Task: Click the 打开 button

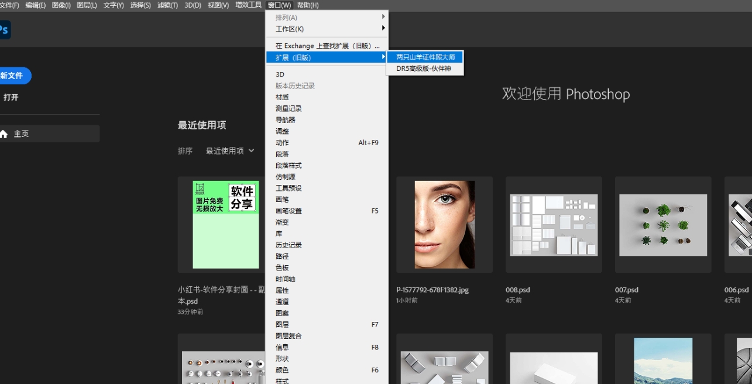Action: pos(11,98)
